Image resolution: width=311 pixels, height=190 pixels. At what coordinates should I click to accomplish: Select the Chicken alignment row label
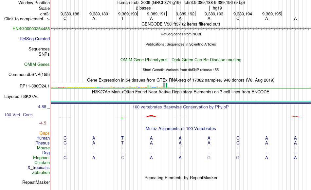[42, 162]
